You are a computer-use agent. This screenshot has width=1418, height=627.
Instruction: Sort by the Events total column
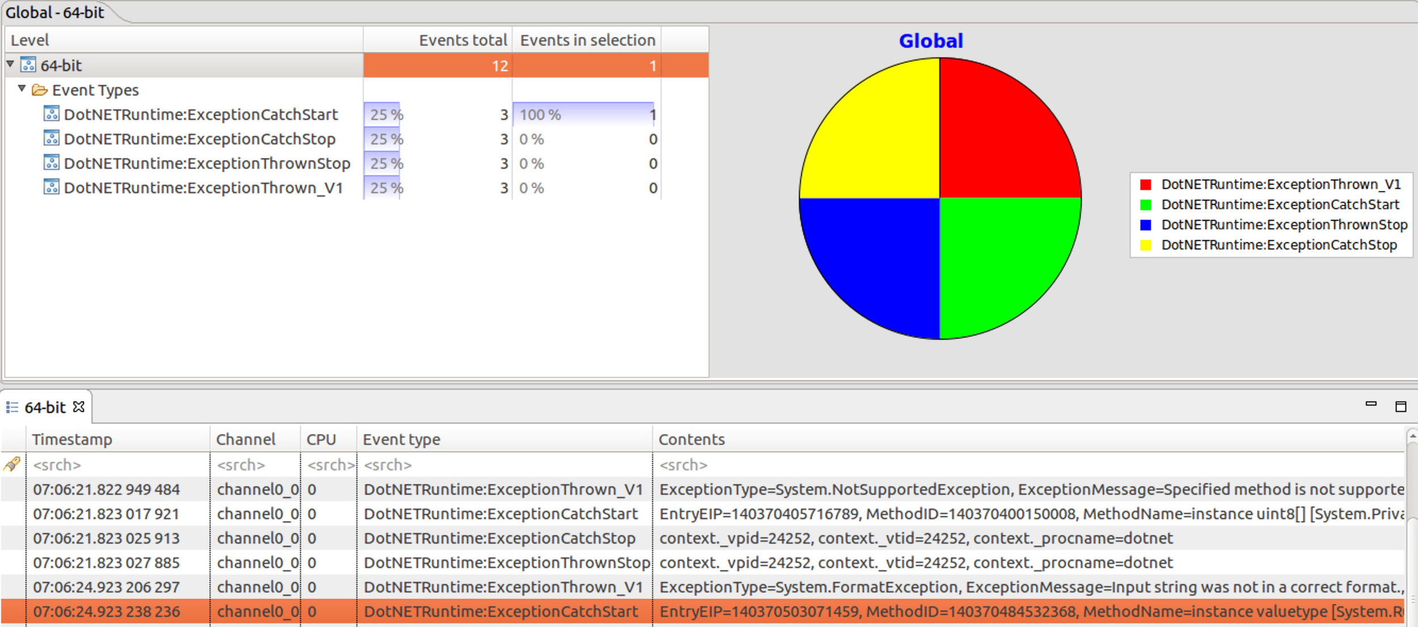tap(462, 40)
